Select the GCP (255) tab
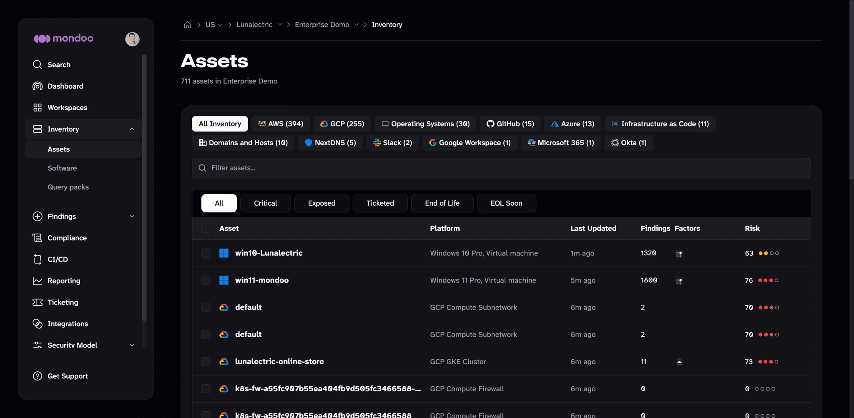The width and height of the screenshot is (854, 418). 342,124
